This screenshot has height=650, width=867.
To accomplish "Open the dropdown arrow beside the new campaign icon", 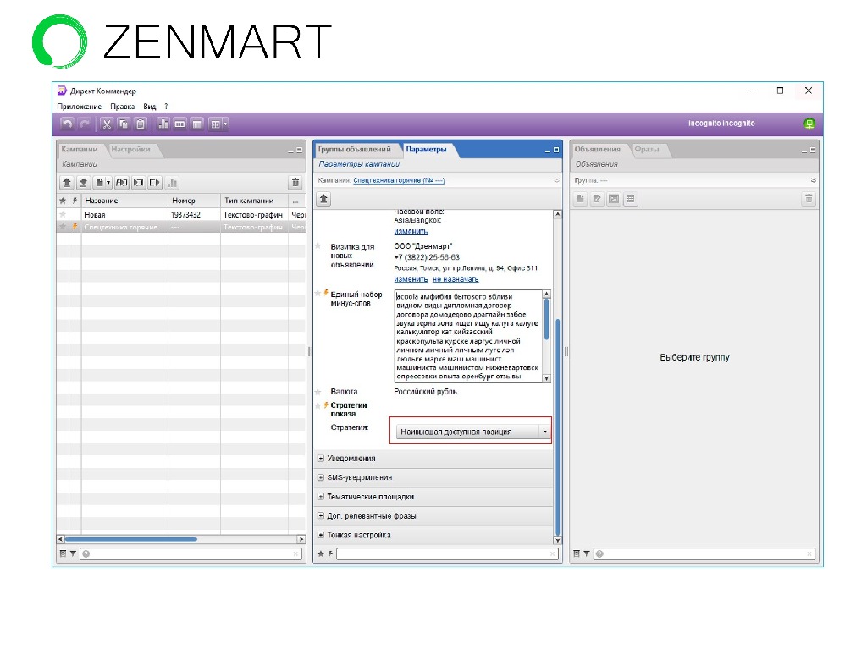I will point(108,183).
